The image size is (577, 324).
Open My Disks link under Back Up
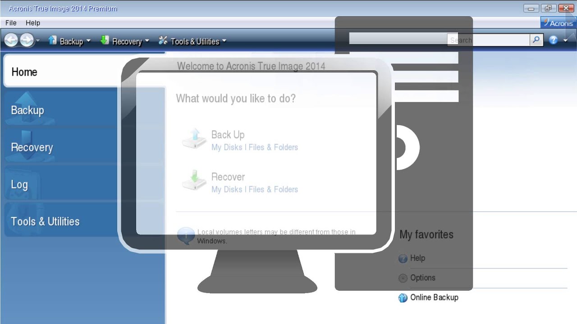point(227,147)
